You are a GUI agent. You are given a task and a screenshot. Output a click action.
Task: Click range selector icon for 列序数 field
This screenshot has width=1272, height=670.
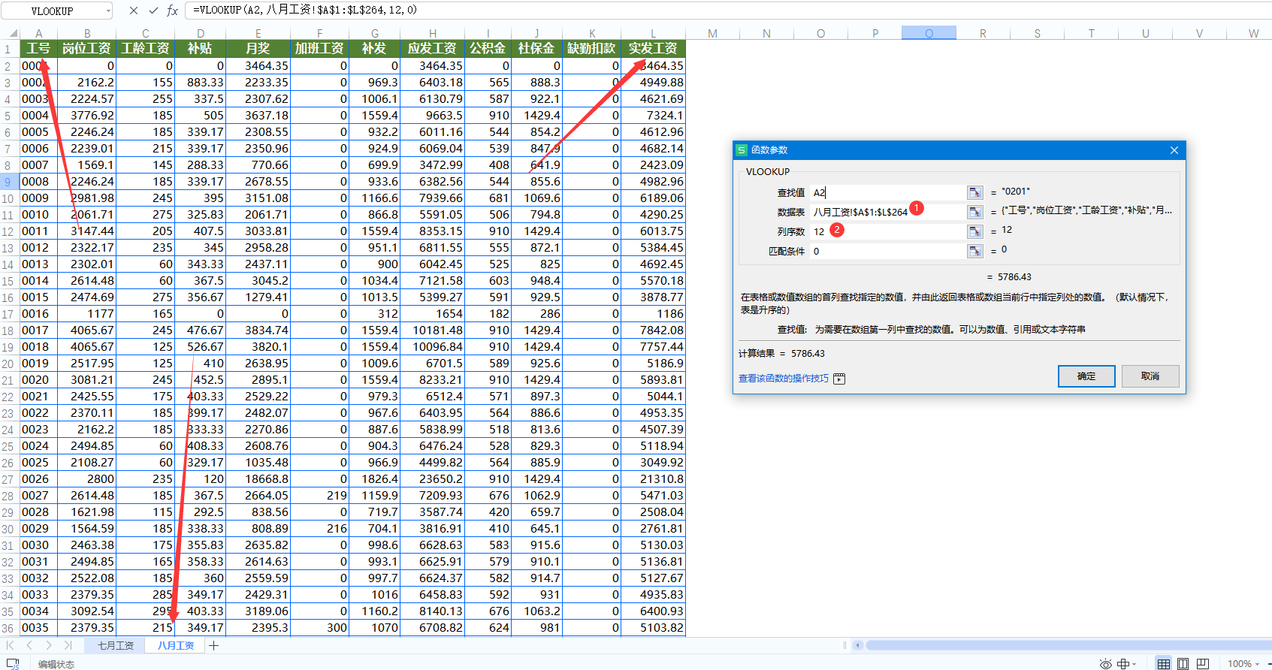(x=974, y=231)
